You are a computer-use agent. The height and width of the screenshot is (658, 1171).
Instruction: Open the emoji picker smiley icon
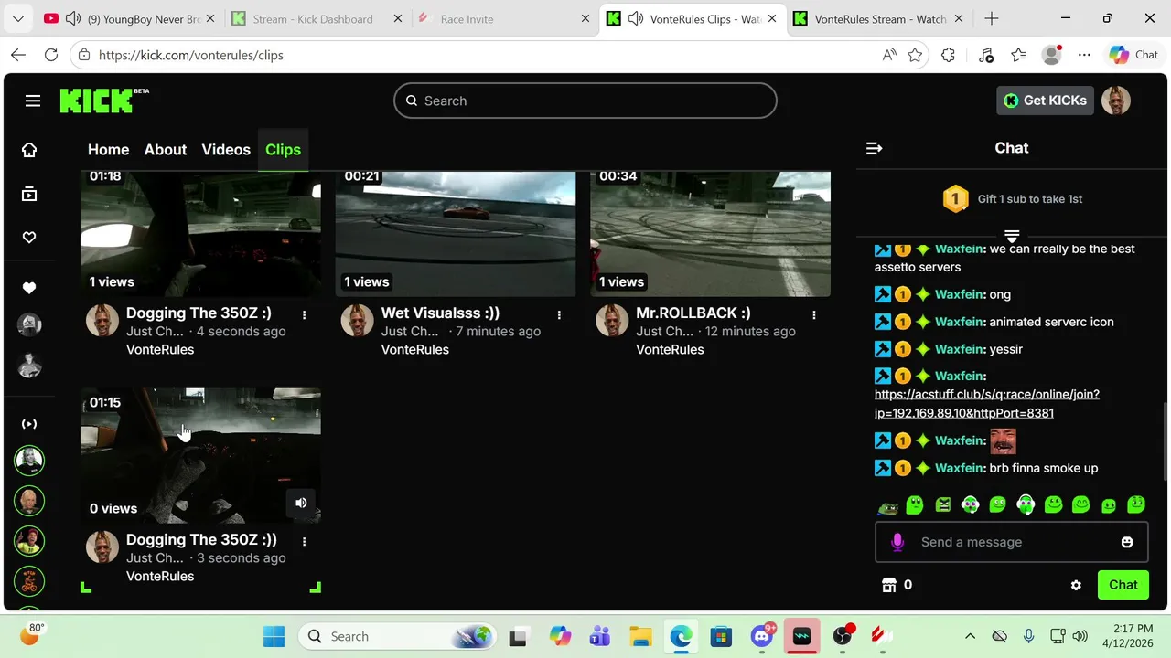[1127, 542]
